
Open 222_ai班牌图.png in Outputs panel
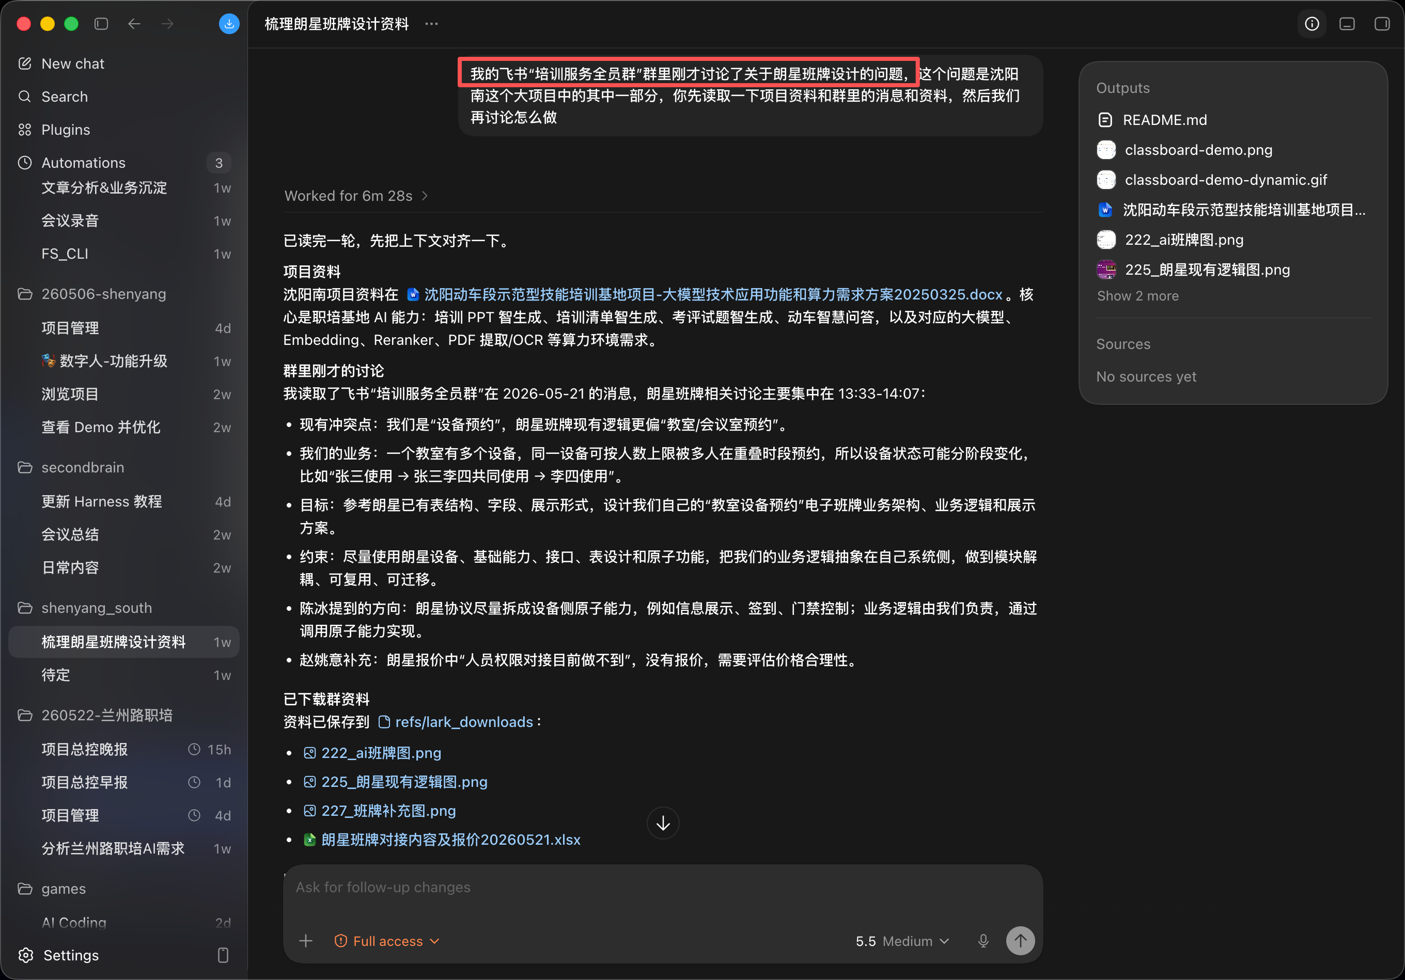[x=1170, y=240]
